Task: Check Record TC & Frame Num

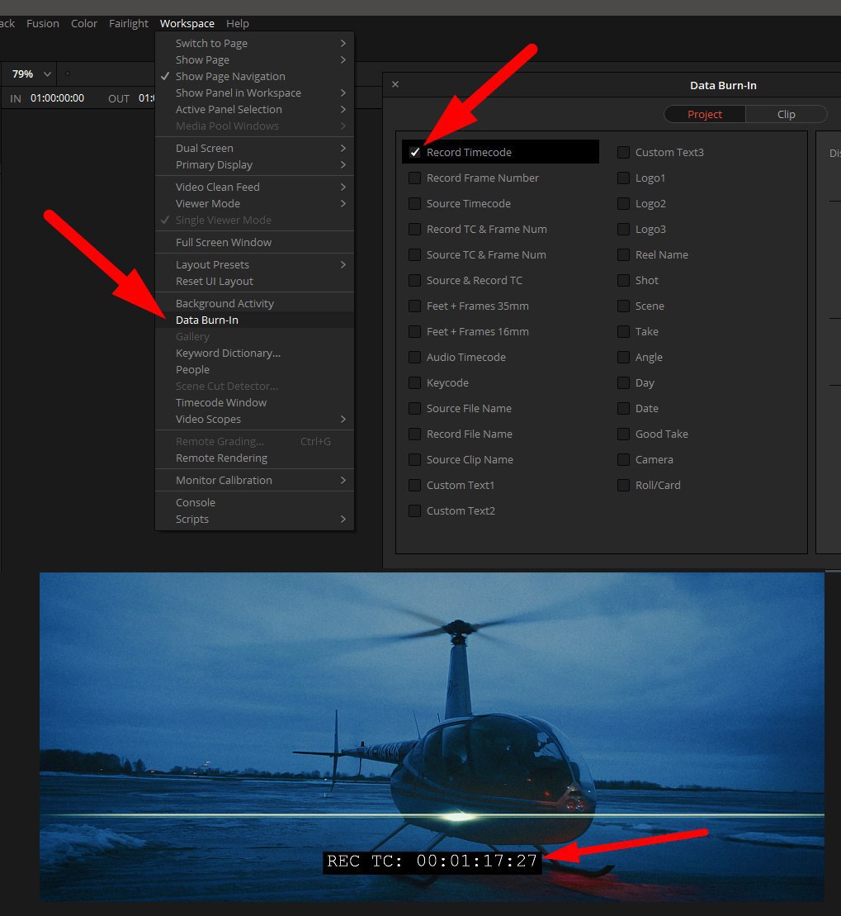Action: click(x=415, y=229)
